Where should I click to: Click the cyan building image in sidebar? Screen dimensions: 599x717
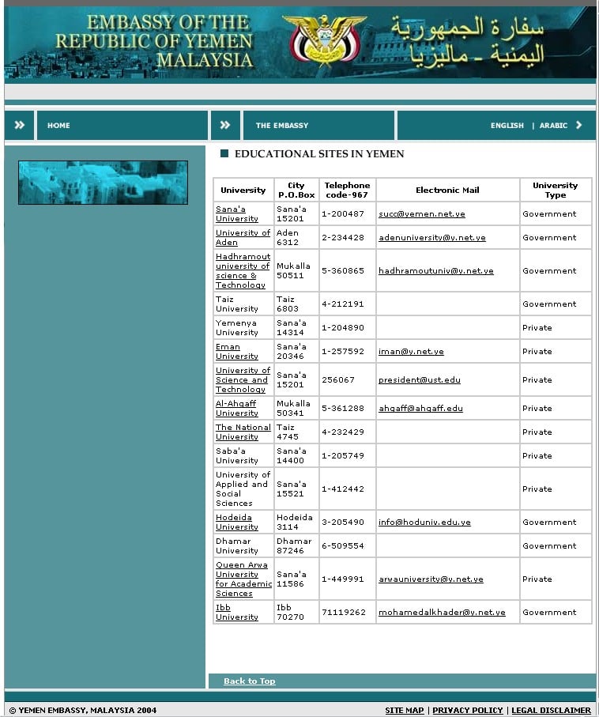(x=103, y=183)
